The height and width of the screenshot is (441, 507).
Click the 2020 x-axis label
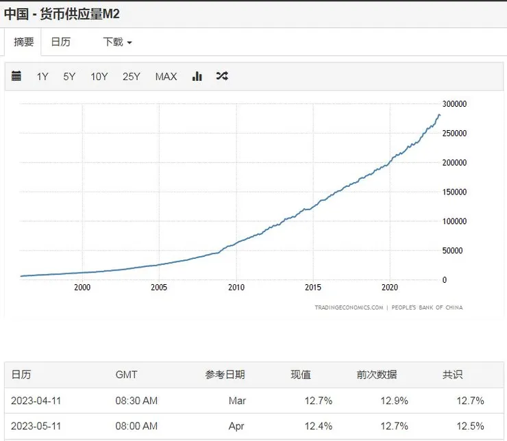tap(390, 287)
